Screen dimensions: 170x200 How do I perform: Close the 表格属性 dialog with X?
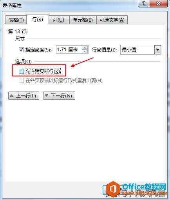158,4
